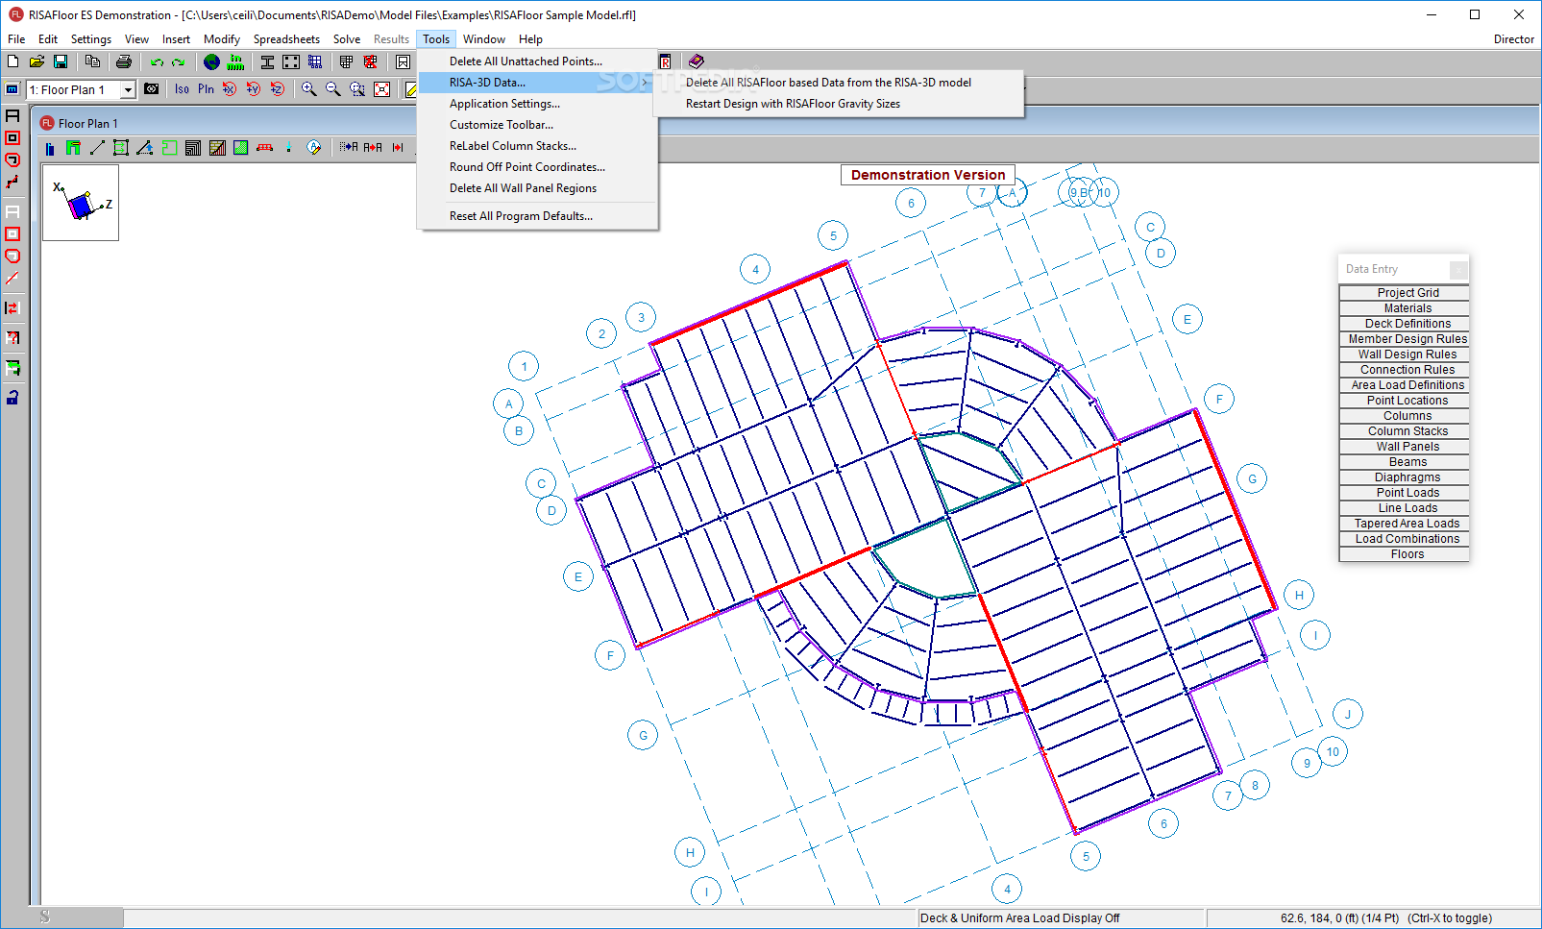The width and height of the screenshot is (1542, 929).
Task: Click the I-beam section icon
Action: coord(267,61)
